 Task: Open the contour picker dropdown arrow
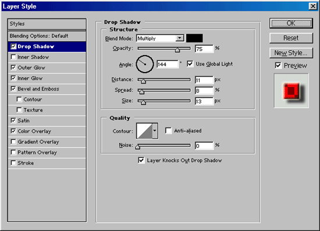pos(155,131)
